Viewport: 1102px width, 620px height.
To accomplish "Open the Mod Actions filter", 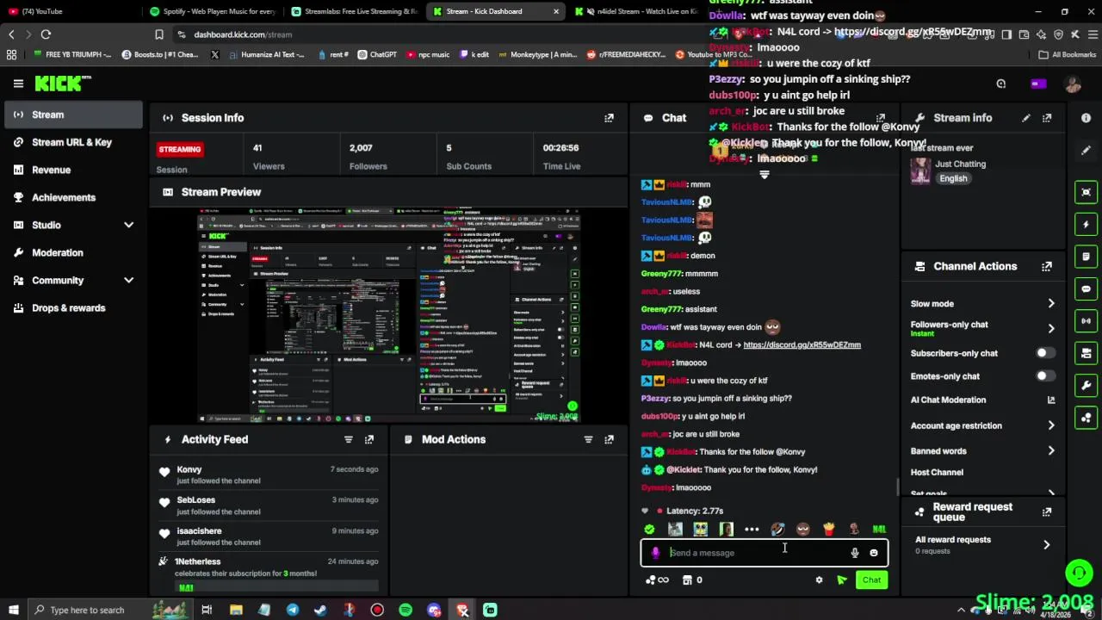I will (x=588, y=439).
